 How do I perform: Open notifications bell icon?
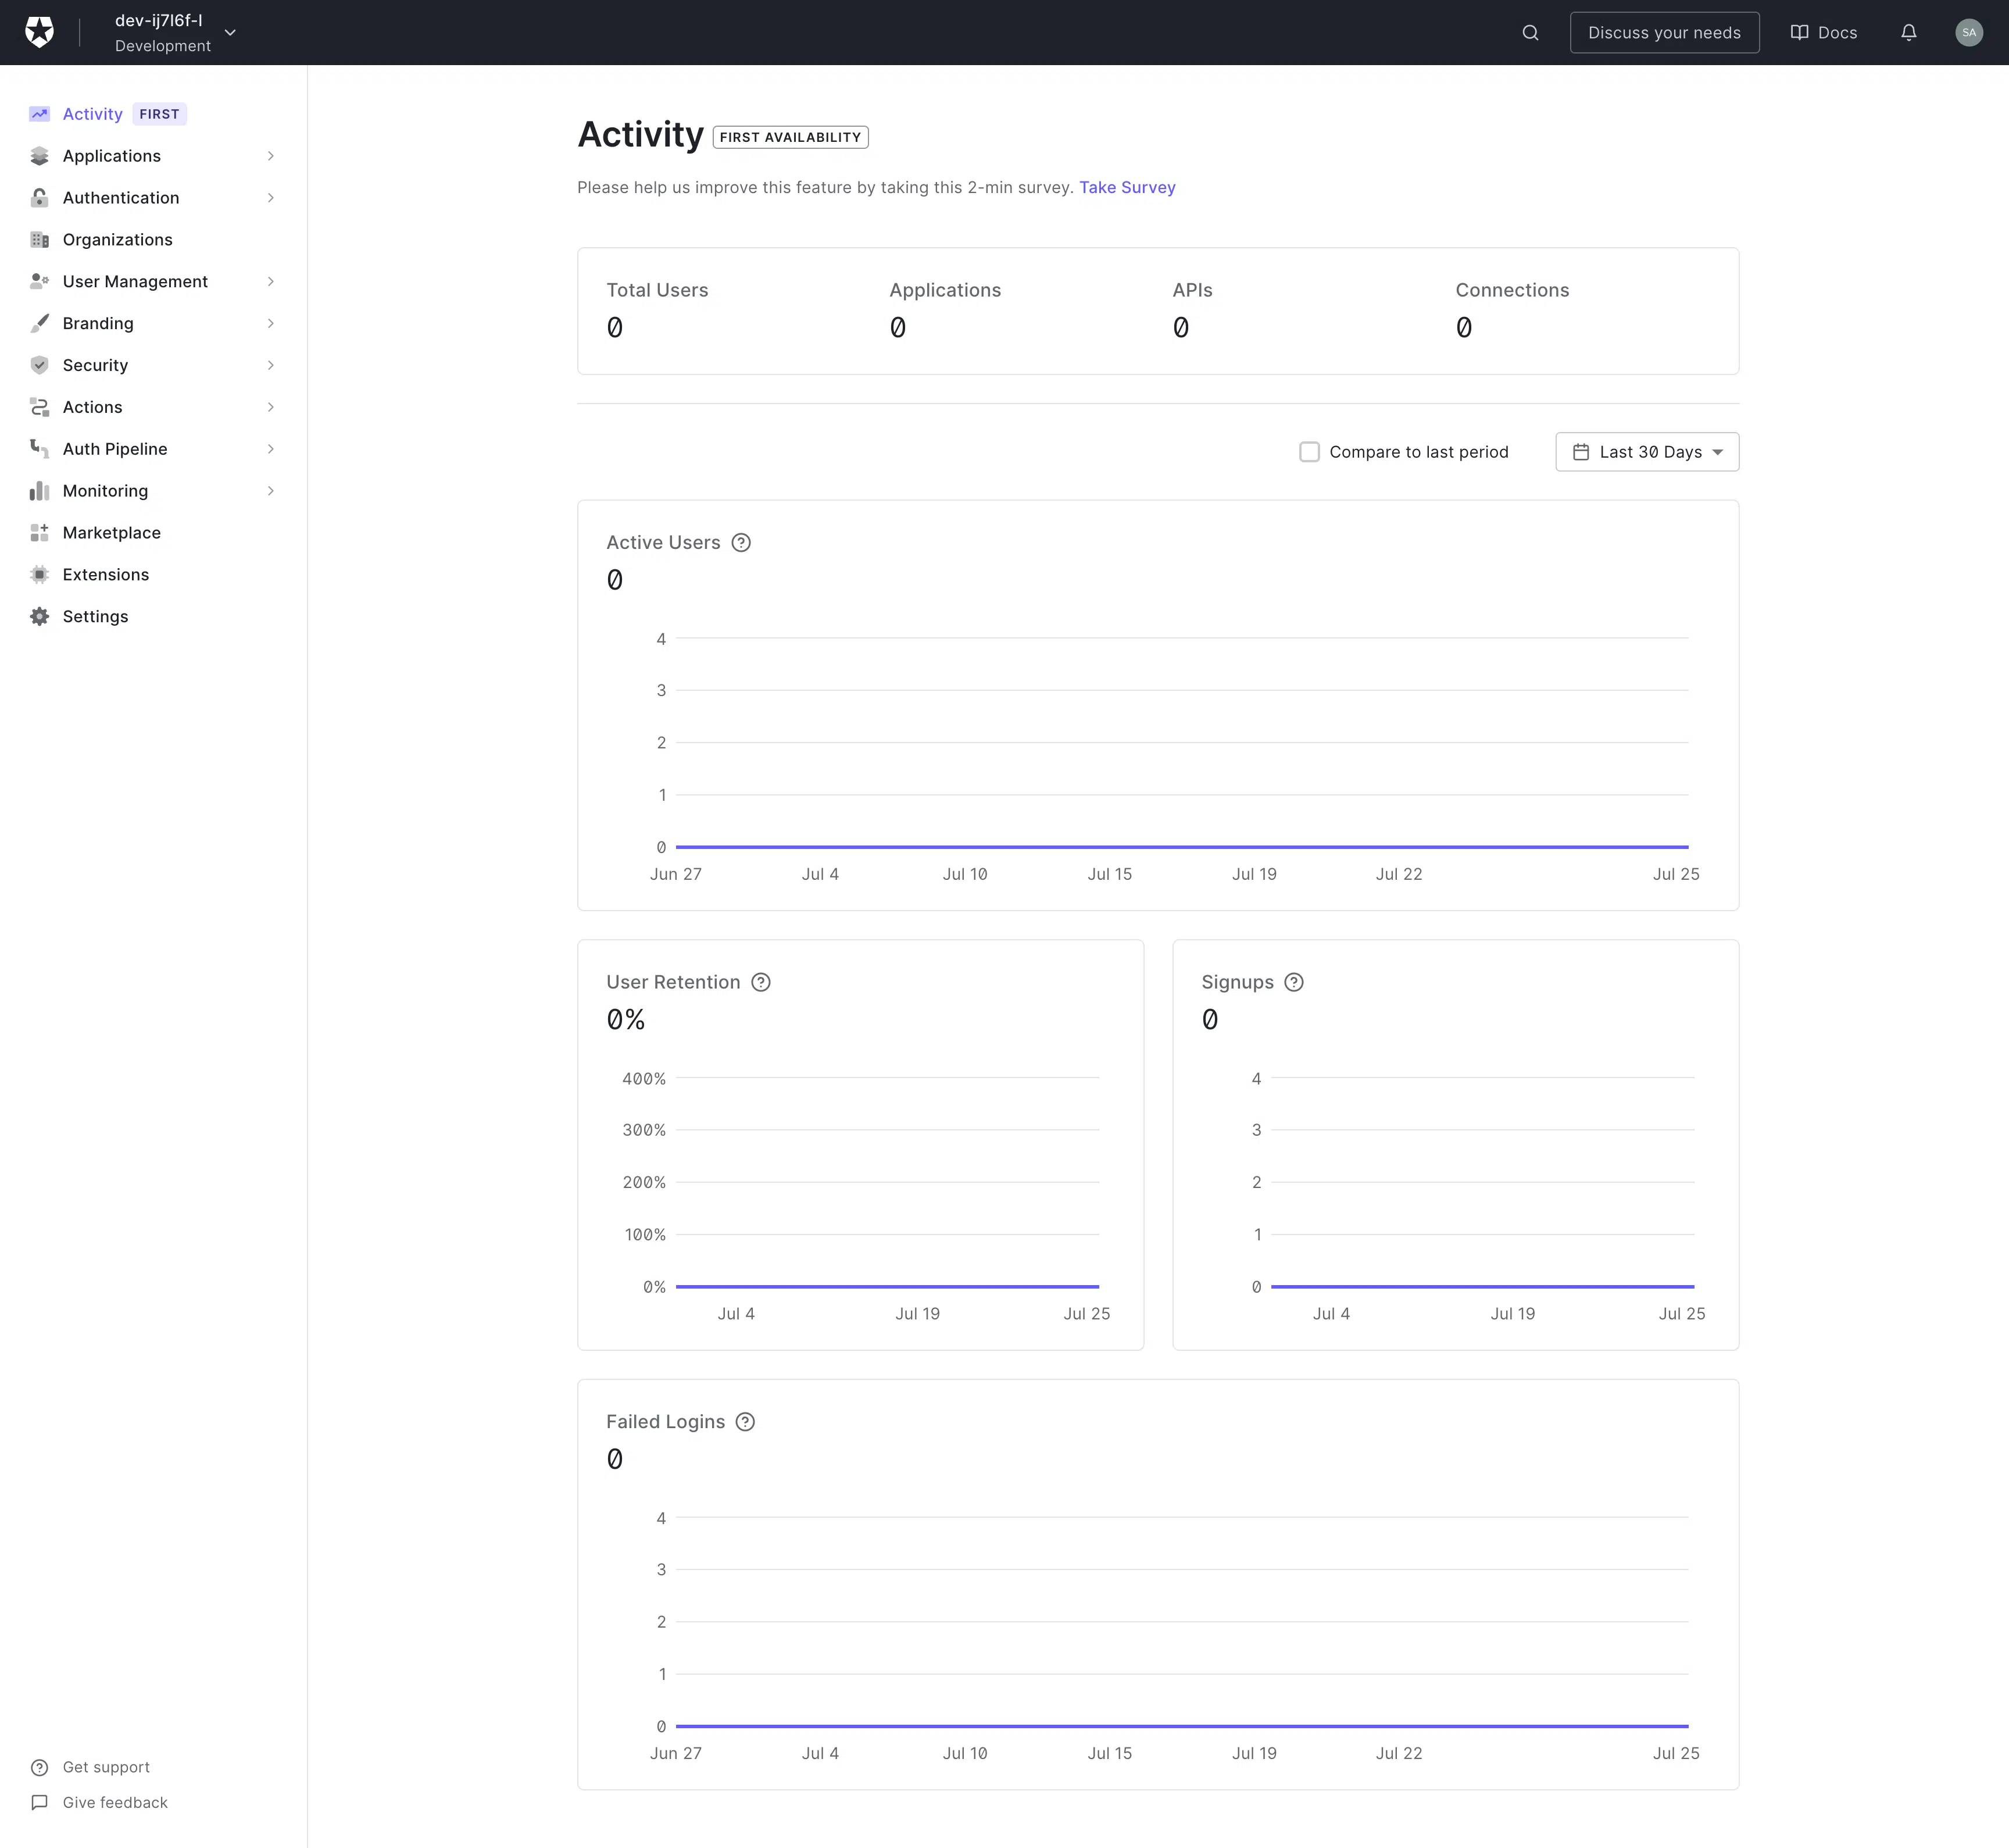pyautogui.click(x=1908, y=33)
